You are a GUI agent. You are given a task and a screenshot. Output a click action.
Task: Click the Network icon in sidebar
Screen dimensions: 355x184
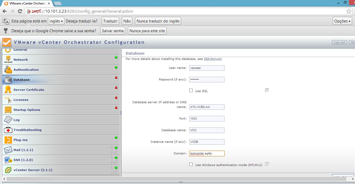pyautogui.click(x=8, y=60)
